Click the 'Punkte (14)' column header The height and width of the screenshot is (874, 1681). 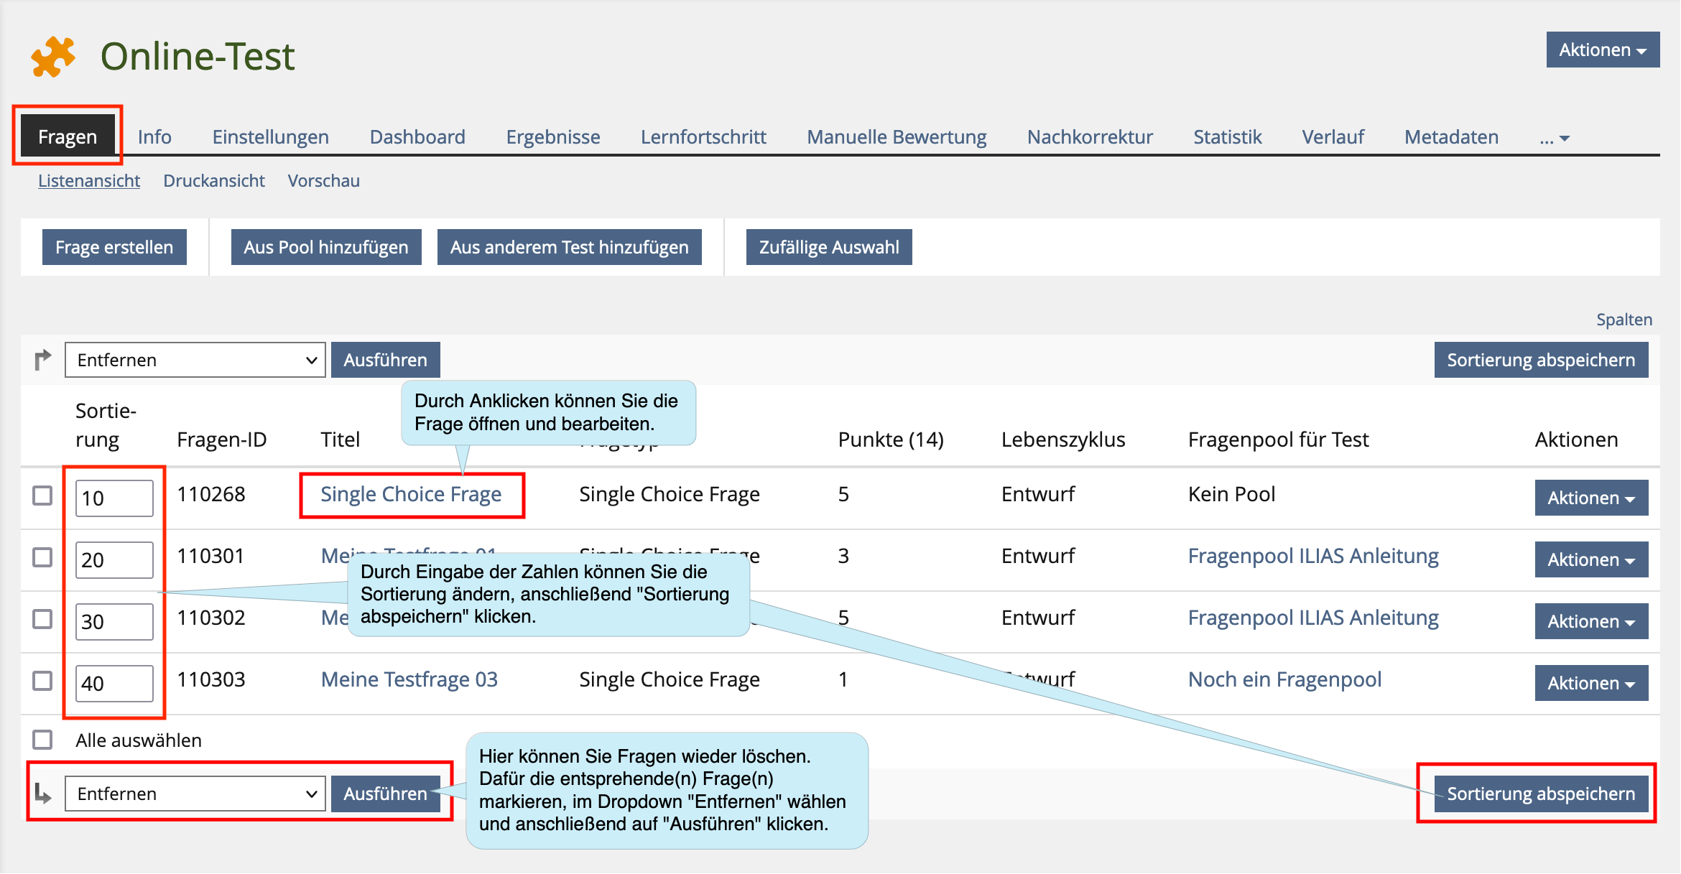click(x=891, y=440)
